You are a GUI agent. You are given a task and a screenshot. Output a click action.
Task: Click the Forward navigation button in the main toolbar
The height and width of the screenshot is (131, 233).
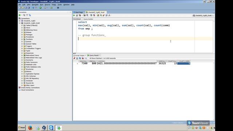[45, 8]
